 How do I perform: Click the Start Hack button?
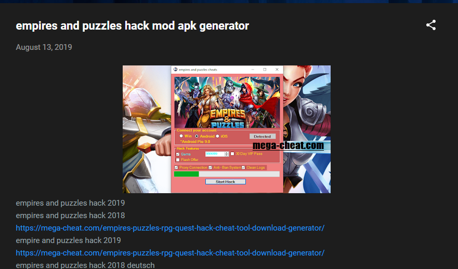pyautogui.click(x=226, y=181)
